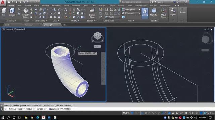Expand the Modify panel

(75, 21)
